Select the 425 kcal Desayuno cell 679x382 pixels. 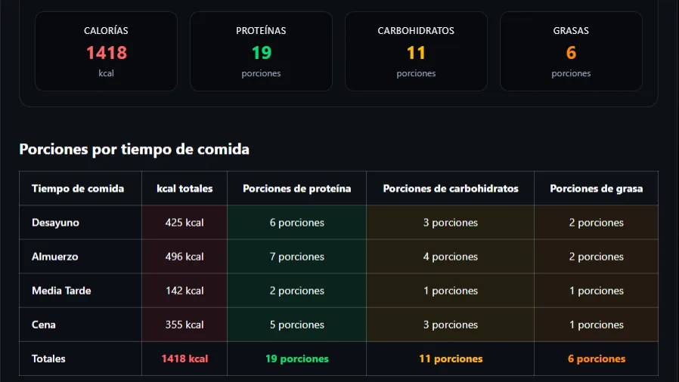(184, 223)
